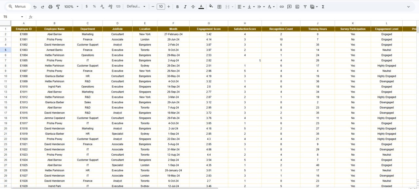The width and height of the screenshot is (419, 189).
Task: Expand the horizontal align options
Action: (x=243, y=7)
